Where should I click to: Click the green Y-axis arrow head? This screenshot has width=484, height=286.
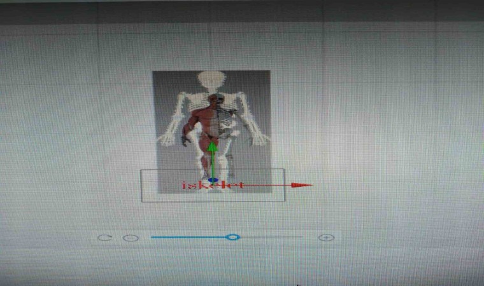[213, 147]
